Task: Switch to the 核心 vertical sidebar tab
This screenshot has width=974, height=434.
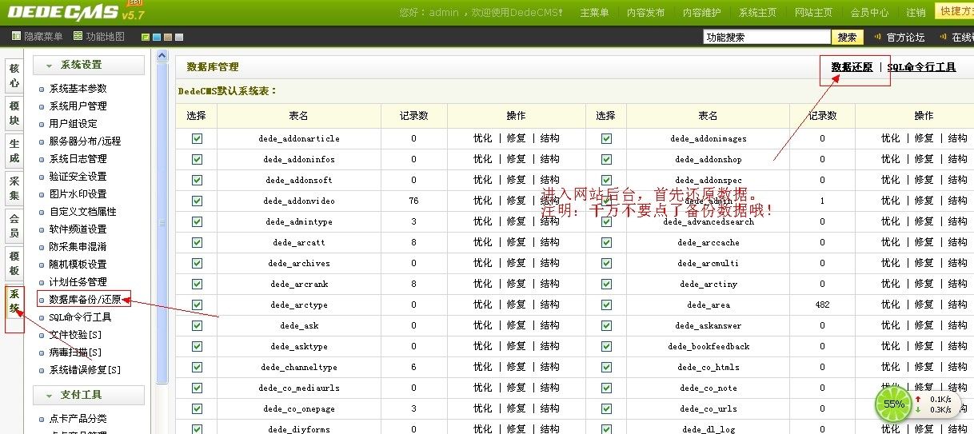Action: 14,75
